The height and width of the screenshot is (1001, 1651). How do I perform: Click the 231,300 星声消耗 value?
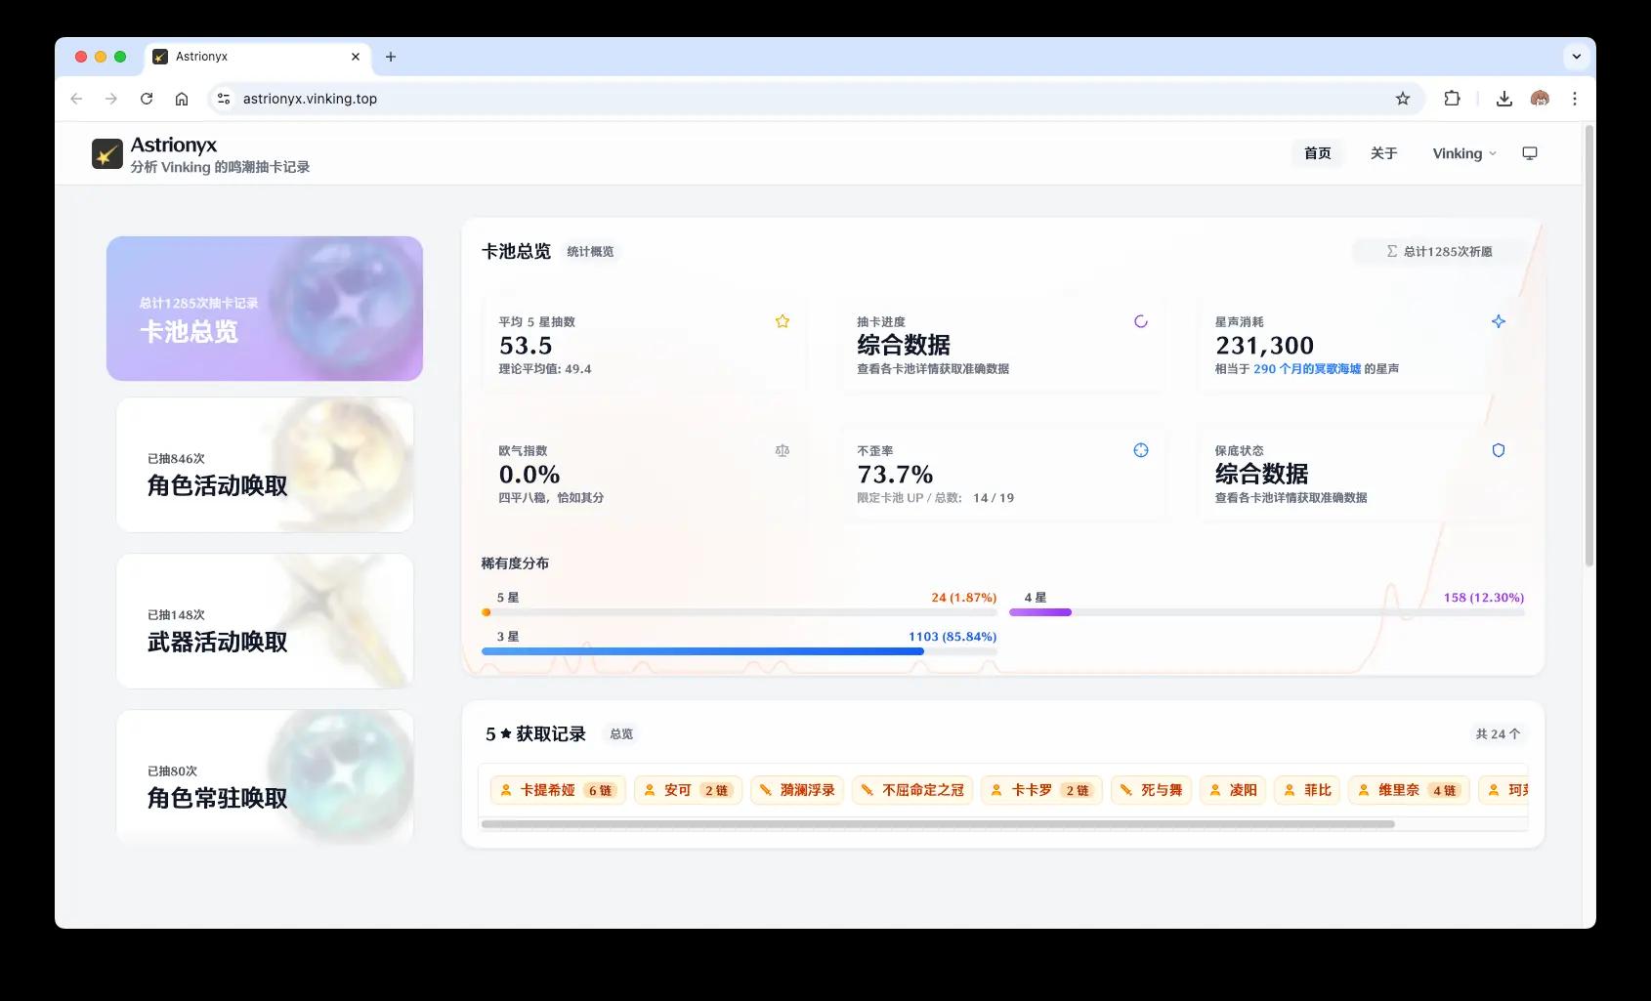coord(1264,346)
